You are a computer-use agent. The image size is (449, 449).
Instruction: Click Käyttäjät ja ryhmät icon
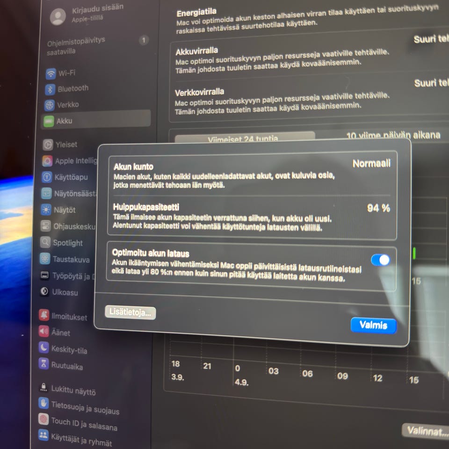click(x=43, y=435)
